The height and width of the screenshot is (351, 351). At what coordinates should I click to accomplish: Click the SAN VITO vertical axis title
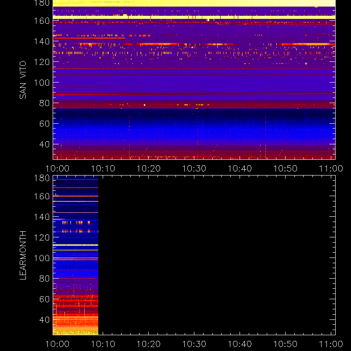23,80
